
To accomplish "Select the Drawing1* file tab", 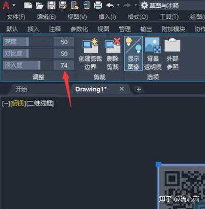I will point(91,89).
